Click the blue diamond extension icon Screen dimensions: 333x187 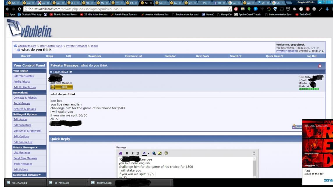(275, 9)
